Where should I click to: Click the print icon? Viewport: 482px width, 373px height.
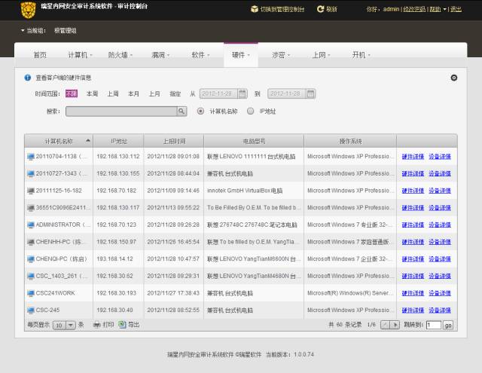coord(97,325)
